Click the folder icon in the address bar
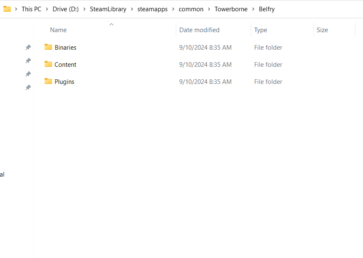The width and height of the screenshot is (363, 258). pos(7,9)
